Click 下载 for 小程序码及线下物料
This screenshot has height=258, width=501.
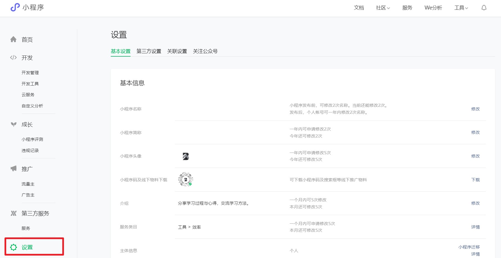[475, 180]
